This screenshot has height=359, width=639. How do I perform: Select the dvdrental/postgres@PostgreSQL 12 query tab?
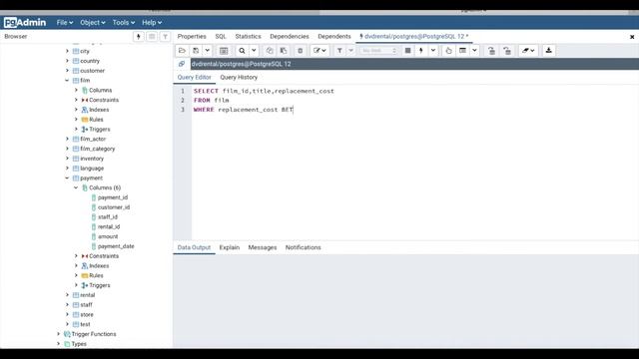pyautogui.click(x=414, y=36)
